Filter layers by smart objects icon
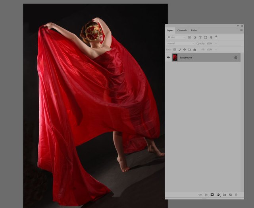This screenshot has height=208, width=254. pos(211,37)
